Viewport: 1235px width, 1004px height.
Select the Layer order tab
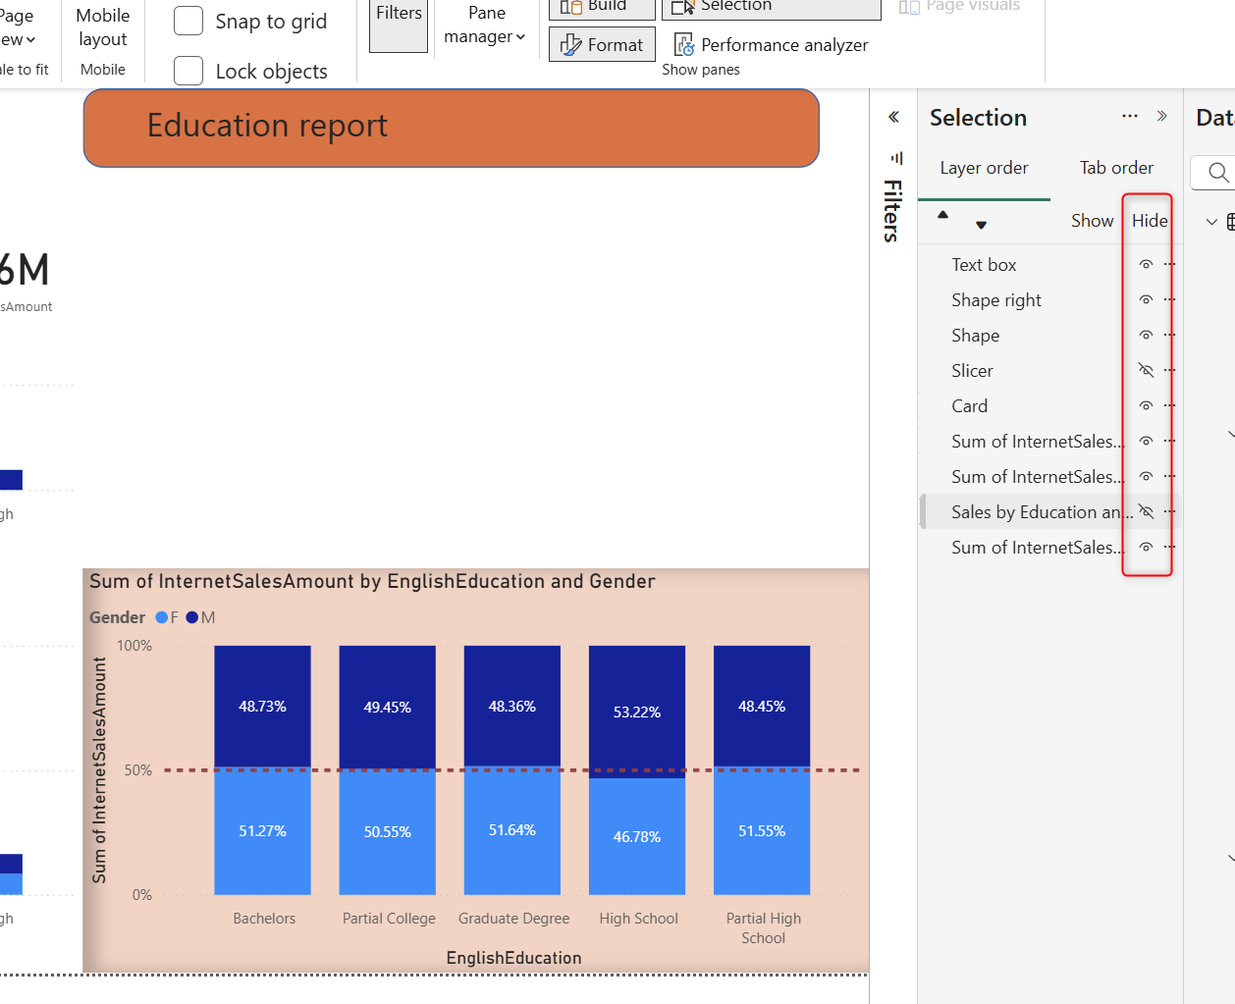coord(984,168)
